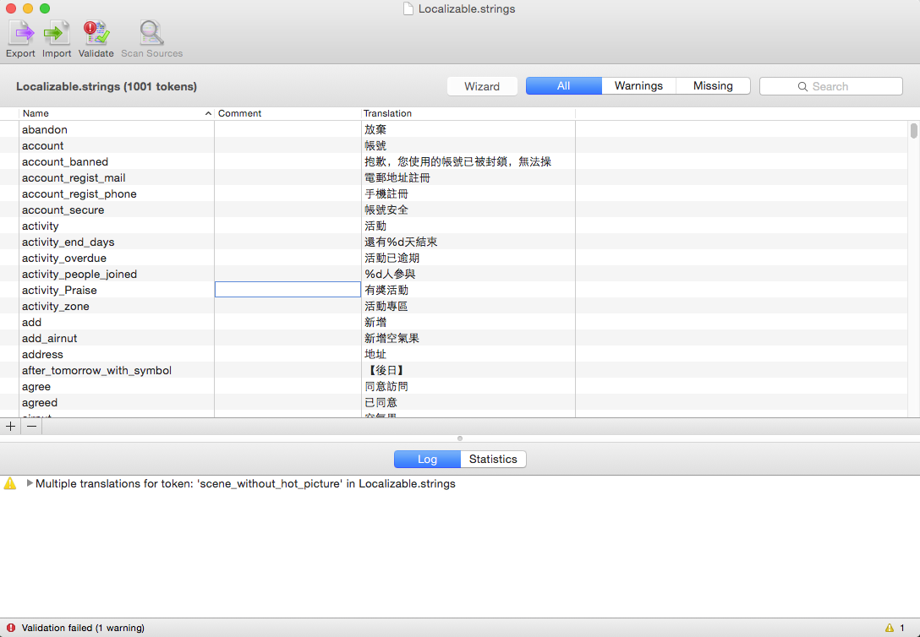Click the Export toolbar icon

[20, 34]
